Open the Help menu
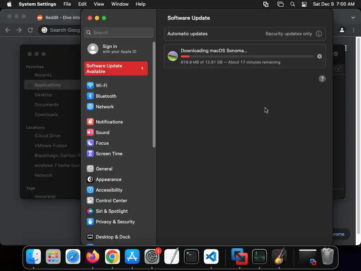 [140, 4]
